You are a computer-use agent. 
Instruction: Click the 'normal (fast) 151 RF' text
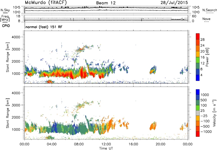44,27
